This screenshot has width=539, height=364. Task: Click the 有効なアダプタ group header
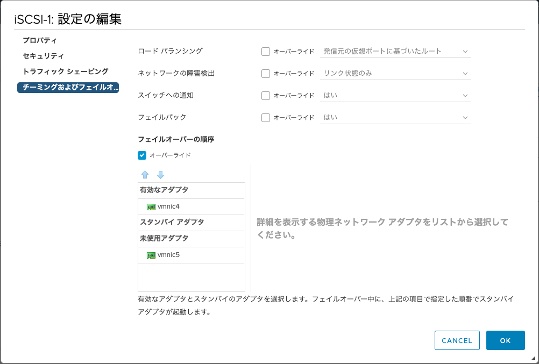(x=191, y=190)
